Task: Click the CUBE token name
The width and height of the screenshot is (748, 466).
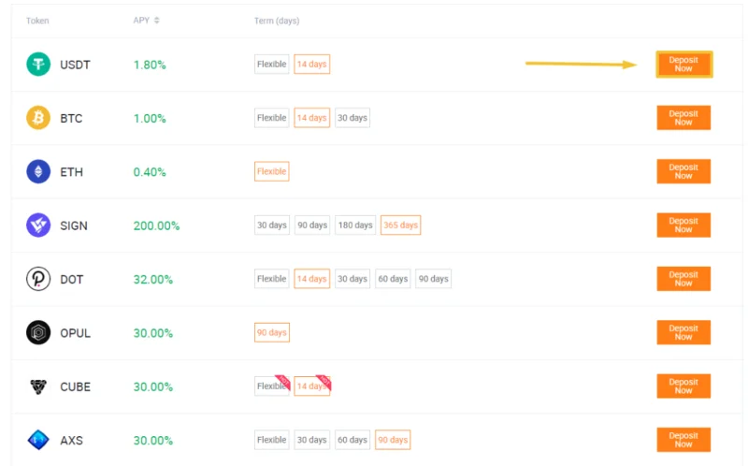Action: click(76, 386)
